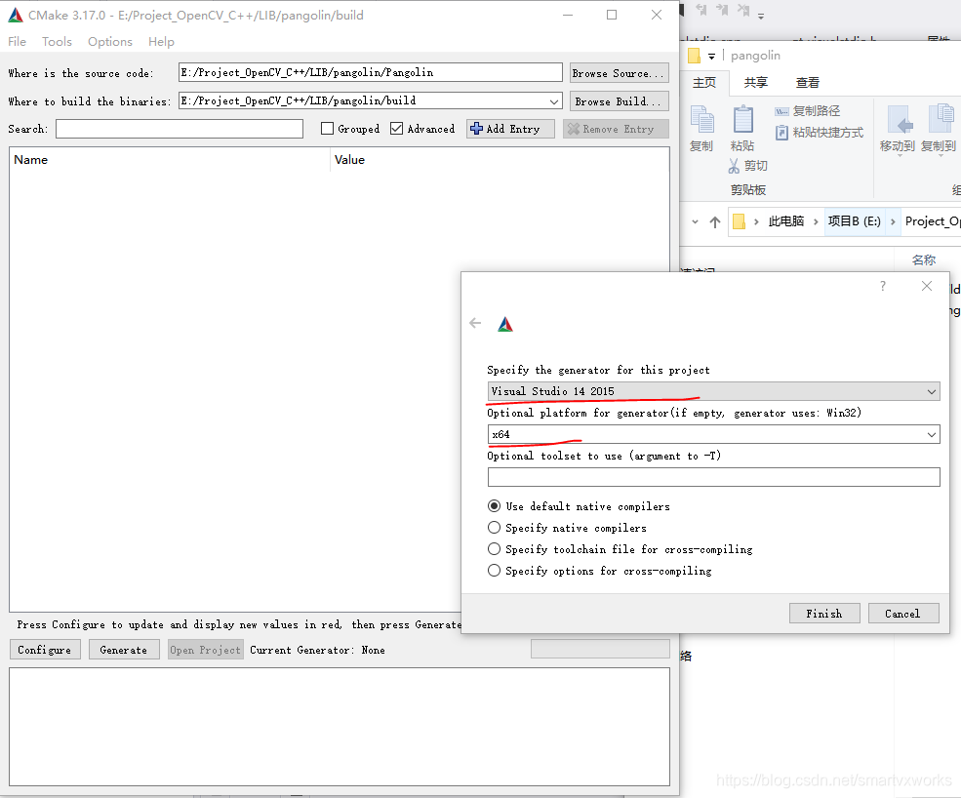
Task: Switch to the 共享 tab in Explorer
Action: (x=756, y=83)
